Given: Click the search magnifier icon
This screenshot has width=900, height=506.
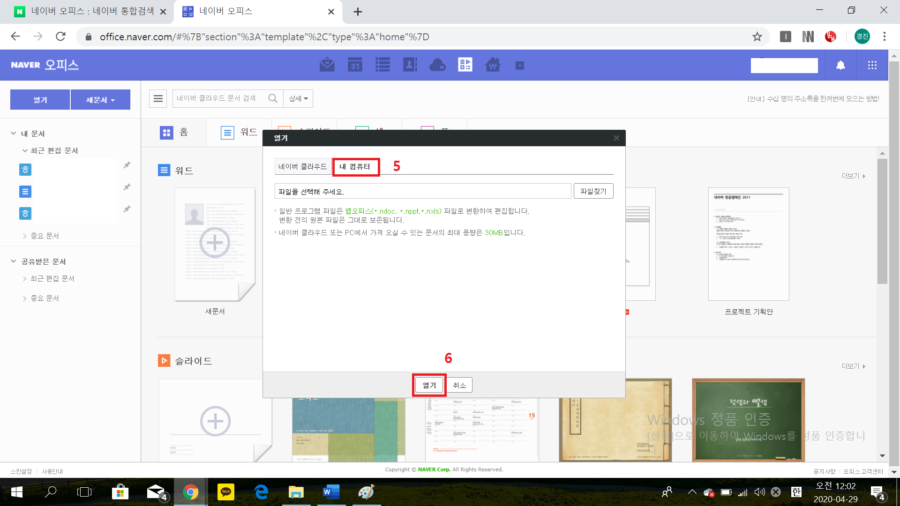Looking at the screenshot, I should [x=273, y=98].
